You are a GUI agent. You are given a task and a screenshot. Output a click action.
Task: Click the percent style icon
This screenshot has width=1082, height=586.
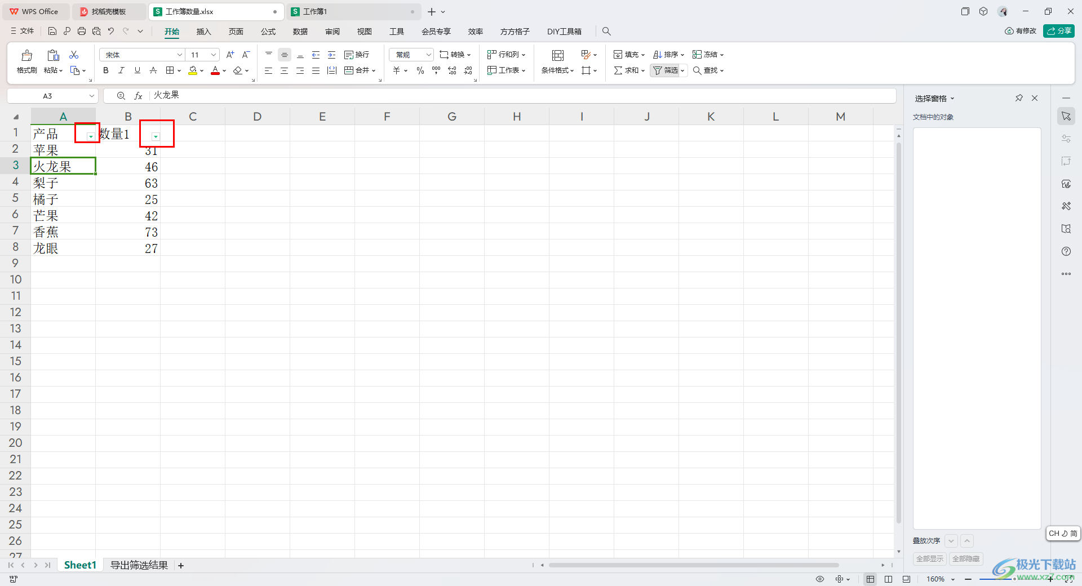tap(420, 70)
